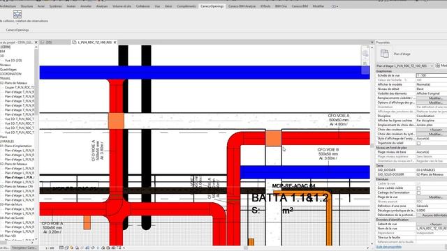Click Modifier for Choix des couleurs du système

coord(435,134)
